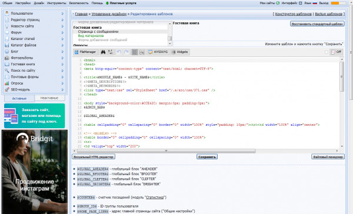353x214 pixels.
Task: Click the Редактор страниц sidebar icon
Action: (x=7, y=20)
